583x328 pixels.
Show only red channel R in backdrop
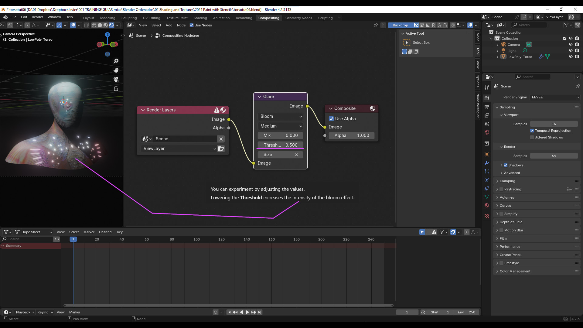click(x=434, y=25)
